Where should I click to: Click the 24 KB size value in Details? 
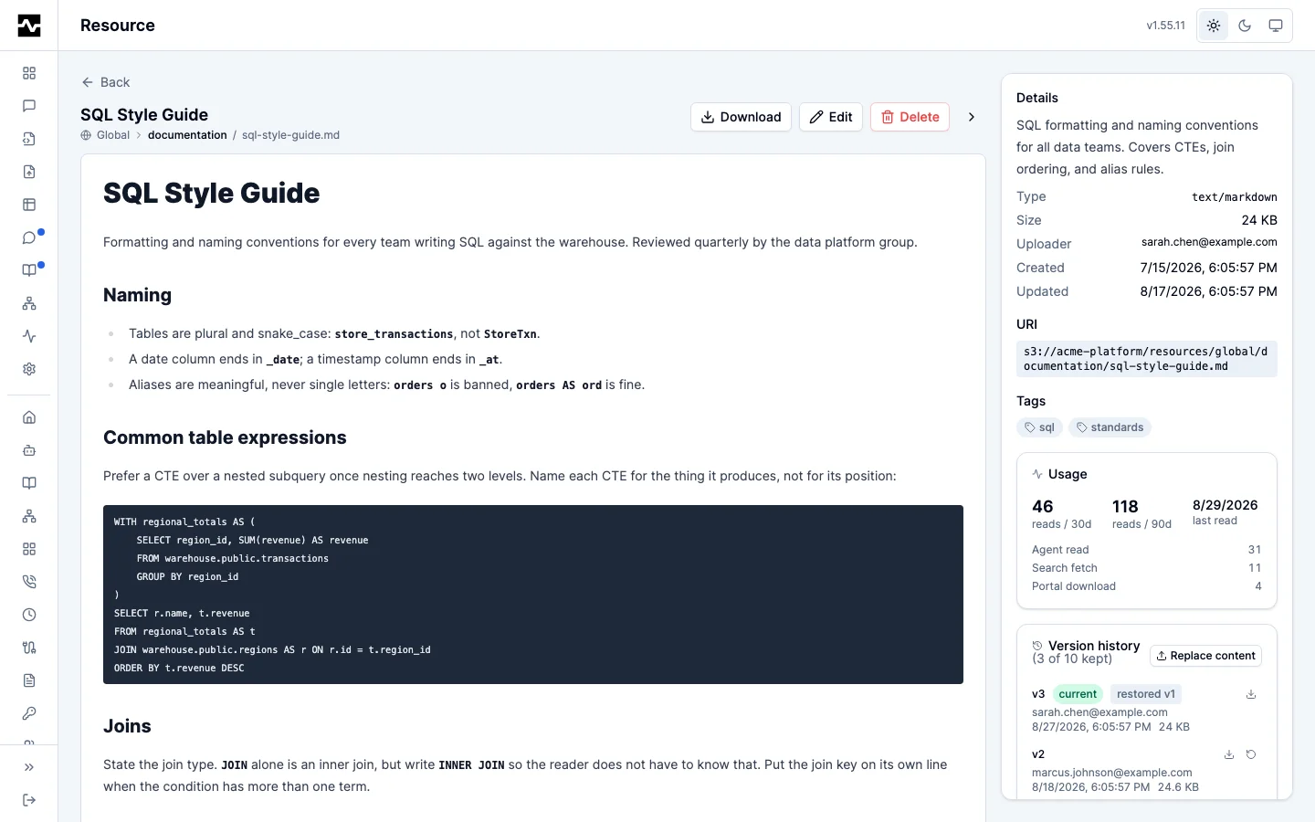coord(1259,220)
